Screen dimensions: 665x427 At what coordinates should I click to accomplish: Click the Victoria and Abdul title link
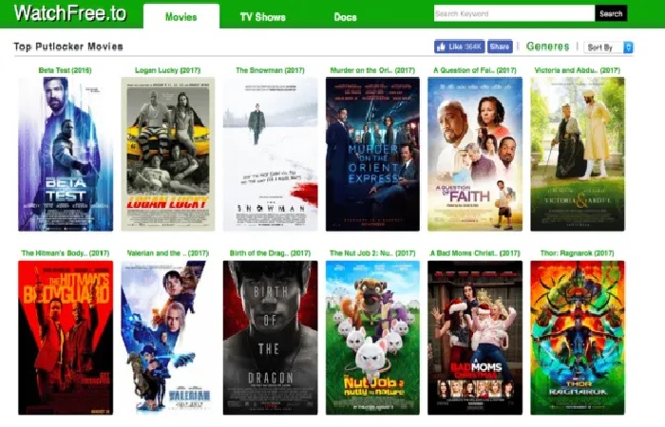coord(578,70)
